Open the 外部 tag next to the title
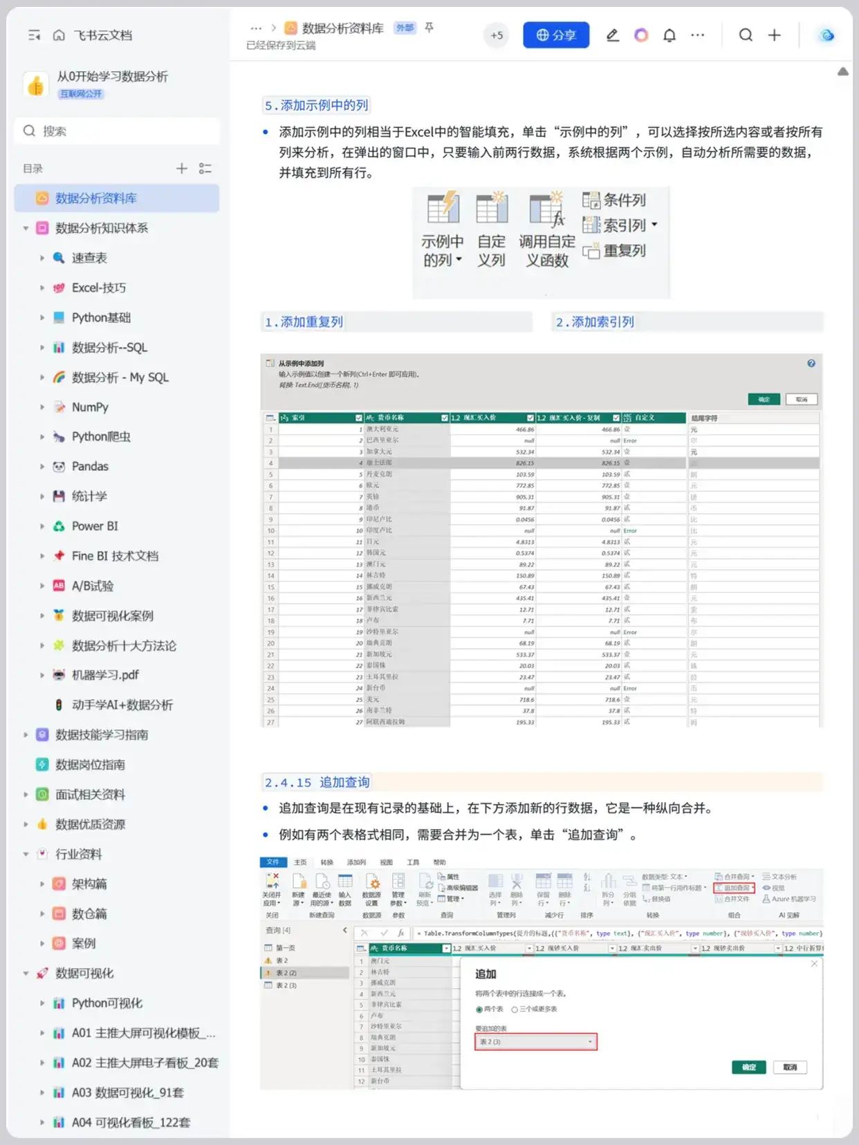859x1145 pixels. (x=405, y=28)
